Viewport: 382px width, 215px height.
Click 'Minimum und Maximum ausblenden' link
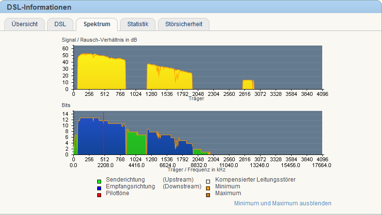click(282, 203)
